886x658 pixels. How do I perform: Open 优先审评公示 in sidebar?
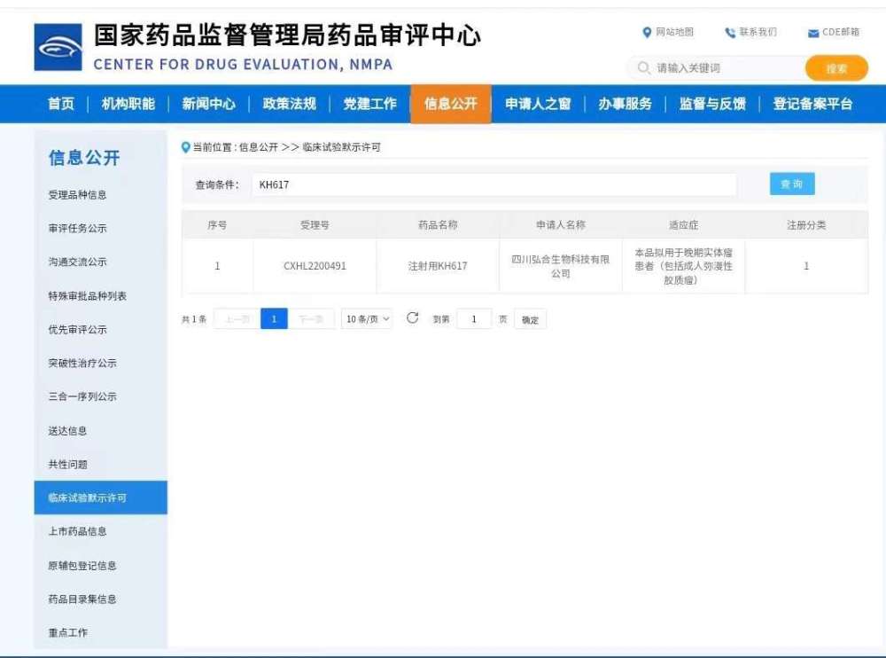pyautogui.click(x=77, y=329)
